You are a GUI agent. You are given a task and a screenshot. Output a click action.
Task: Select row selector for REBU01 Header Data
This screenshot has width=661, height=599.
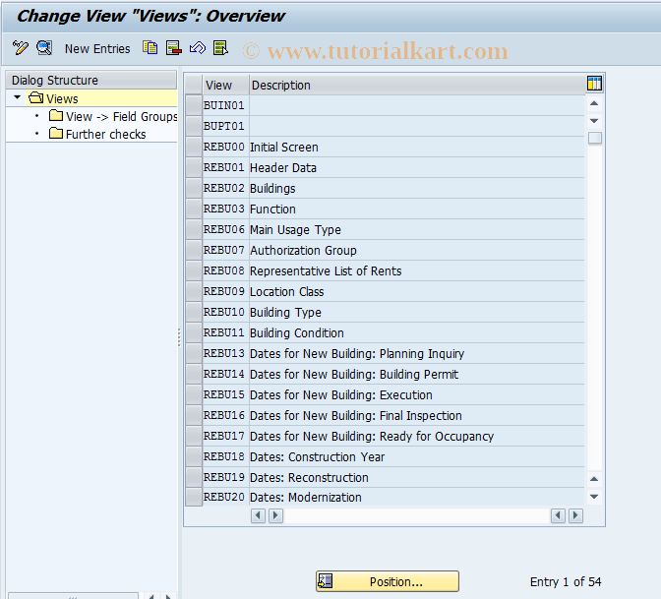coord(194,167)
